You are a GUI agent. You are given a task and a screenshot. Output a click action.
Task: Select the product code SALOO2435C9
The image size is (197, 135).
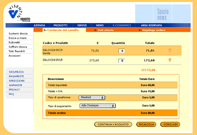[53, 50]
